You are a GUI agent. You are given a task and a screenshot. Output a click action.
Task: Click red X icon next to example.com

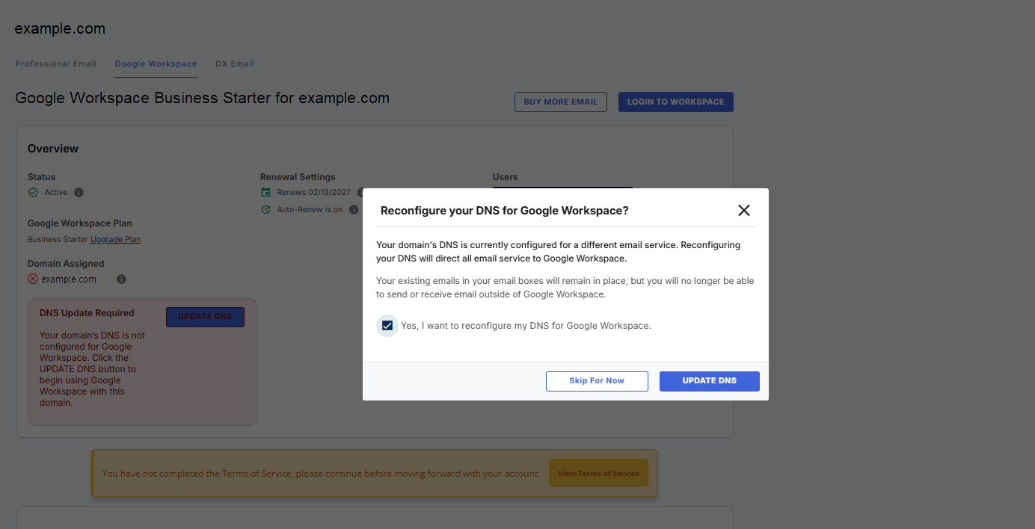(x=33, y=279)
